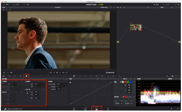Open the Camera Raw palette

(4, 76)
